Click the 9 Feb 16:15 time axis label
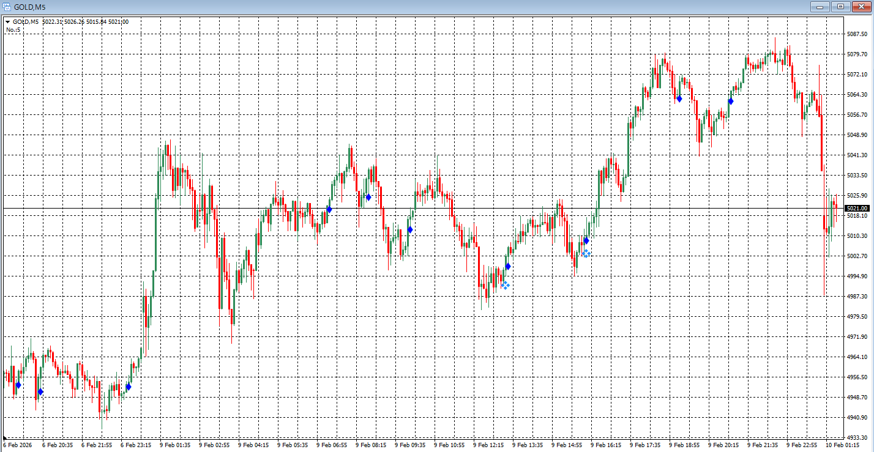The height and width of the screenshot is (452, 874). (607, 445)
